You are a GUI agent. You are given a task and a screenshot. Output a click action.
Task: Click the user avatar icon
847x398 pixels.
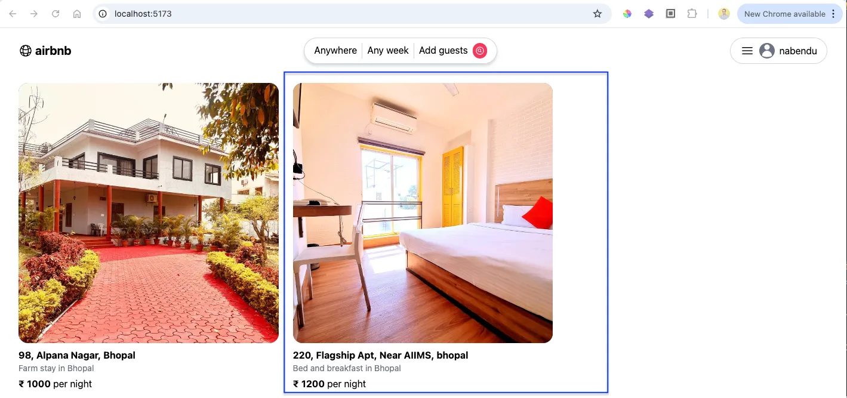tap(767, 51)
